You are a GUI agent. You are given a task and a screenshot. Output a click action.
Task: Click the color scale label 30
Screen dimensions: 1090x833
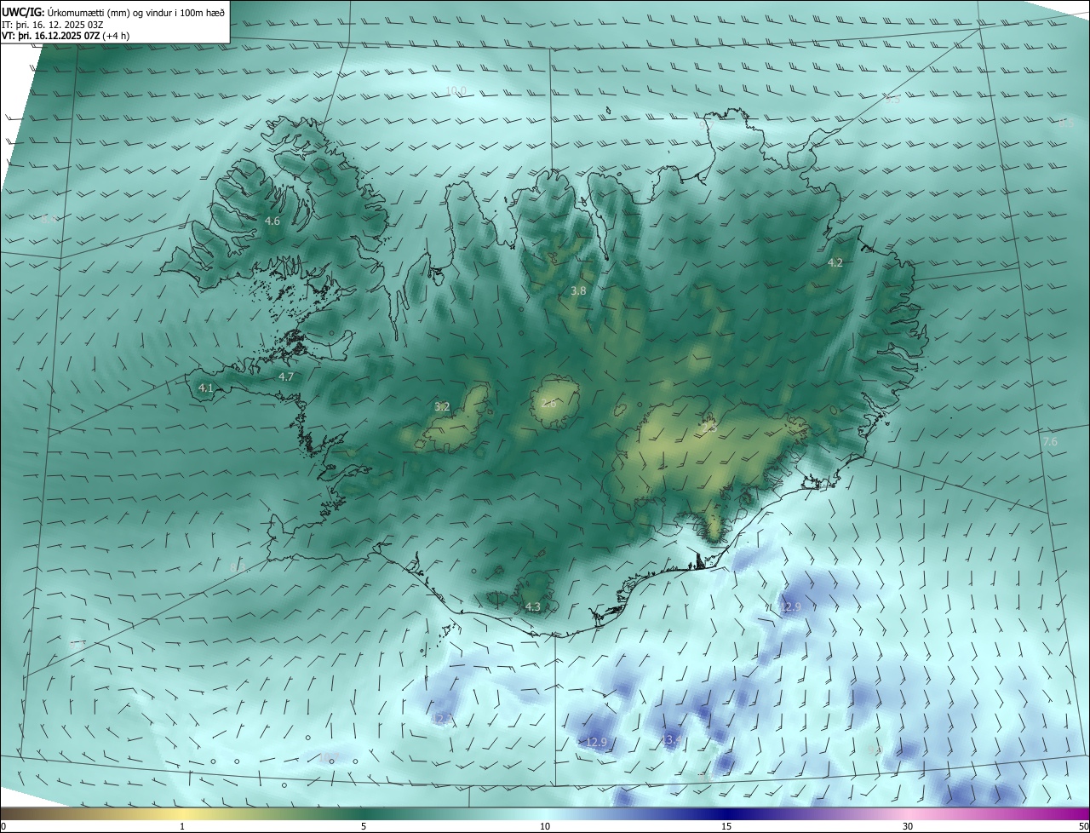pos(908,826)
